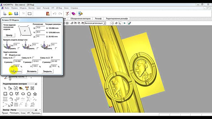Disable the 'Связь по Z' checkbox
Screen dimensions: 212x119
[x=52, y=58]
